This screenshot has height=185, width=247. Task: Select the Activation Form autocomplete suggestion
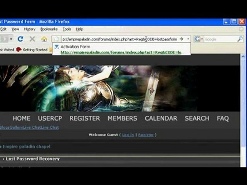click(121, 49)
